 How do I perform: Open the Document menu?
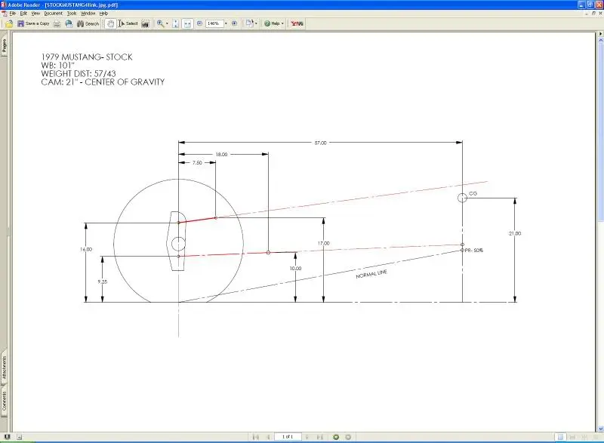click(x=53, y=14)
